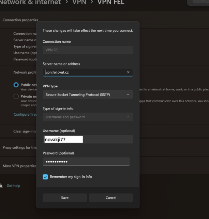Click the 'VPN type' label
209x219 pixels.
[x=50, y=86]
